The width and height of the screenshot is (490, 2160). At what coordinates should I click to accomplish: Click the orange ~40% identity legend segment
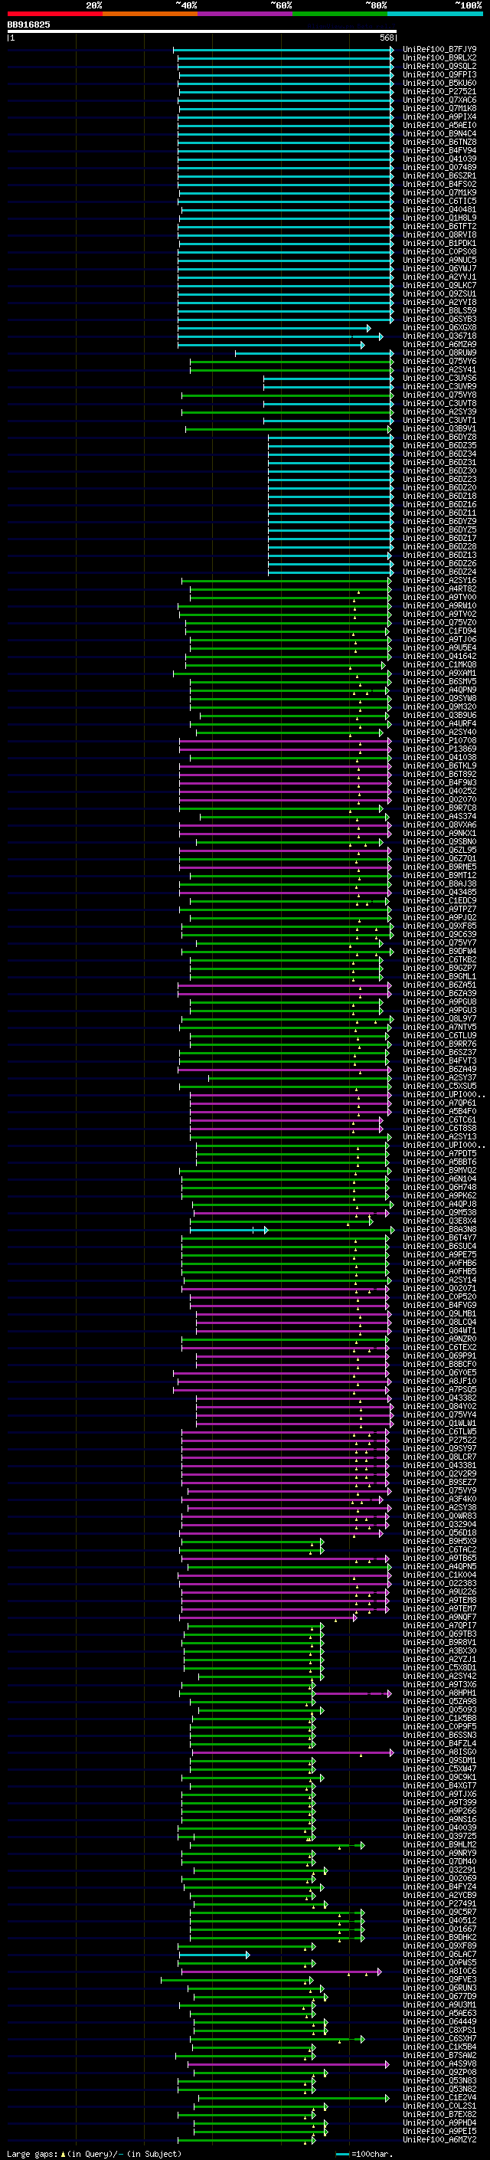pos(150,14)
